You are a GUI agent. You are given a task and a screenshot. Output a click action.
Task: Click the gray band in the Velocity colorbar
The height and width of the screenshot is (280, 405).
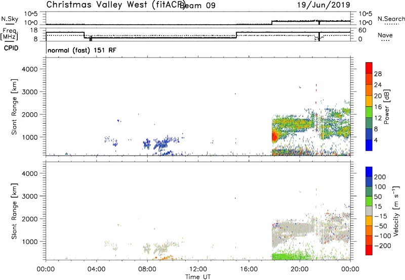coord(369,211)
